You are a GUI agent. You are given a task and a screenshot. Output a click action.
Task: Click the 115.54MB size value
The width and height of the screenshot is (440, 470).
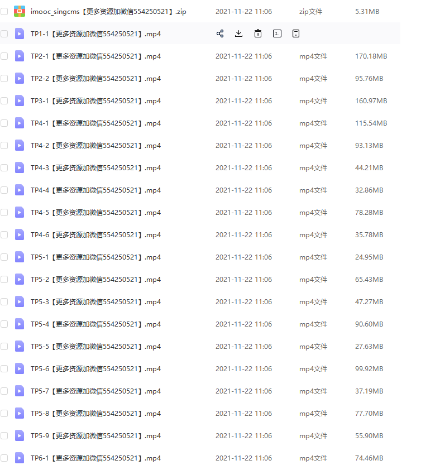[371, 123]
